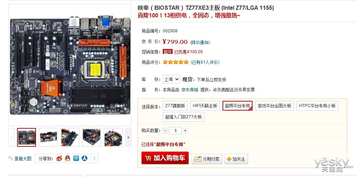Click the magnifier 查看大图 icon
357x177 pixels.
11,158
